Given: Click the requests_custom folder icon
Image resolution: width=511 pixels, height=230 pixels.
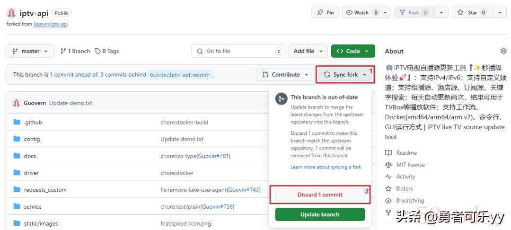Looking at the screenshot, I should click(x=17, y=189).
